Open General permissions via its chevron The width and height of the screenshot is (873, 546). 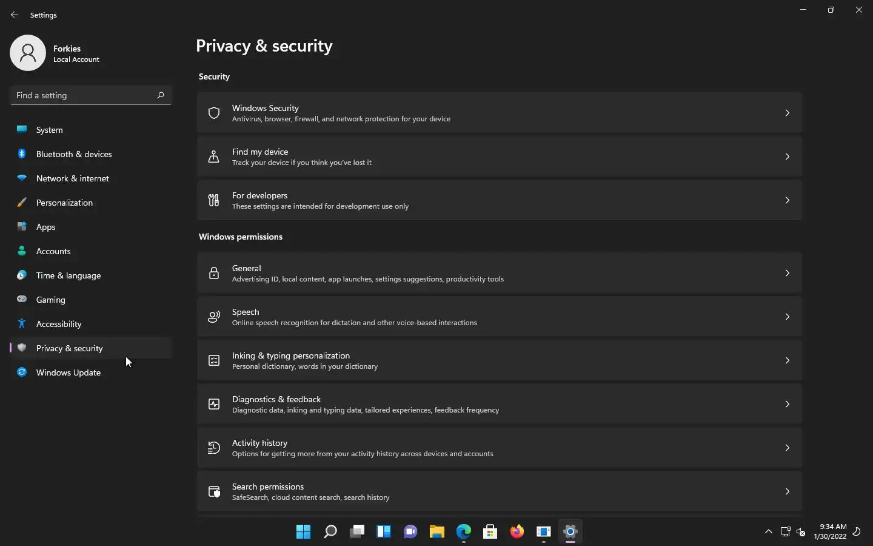coord(787,273)
